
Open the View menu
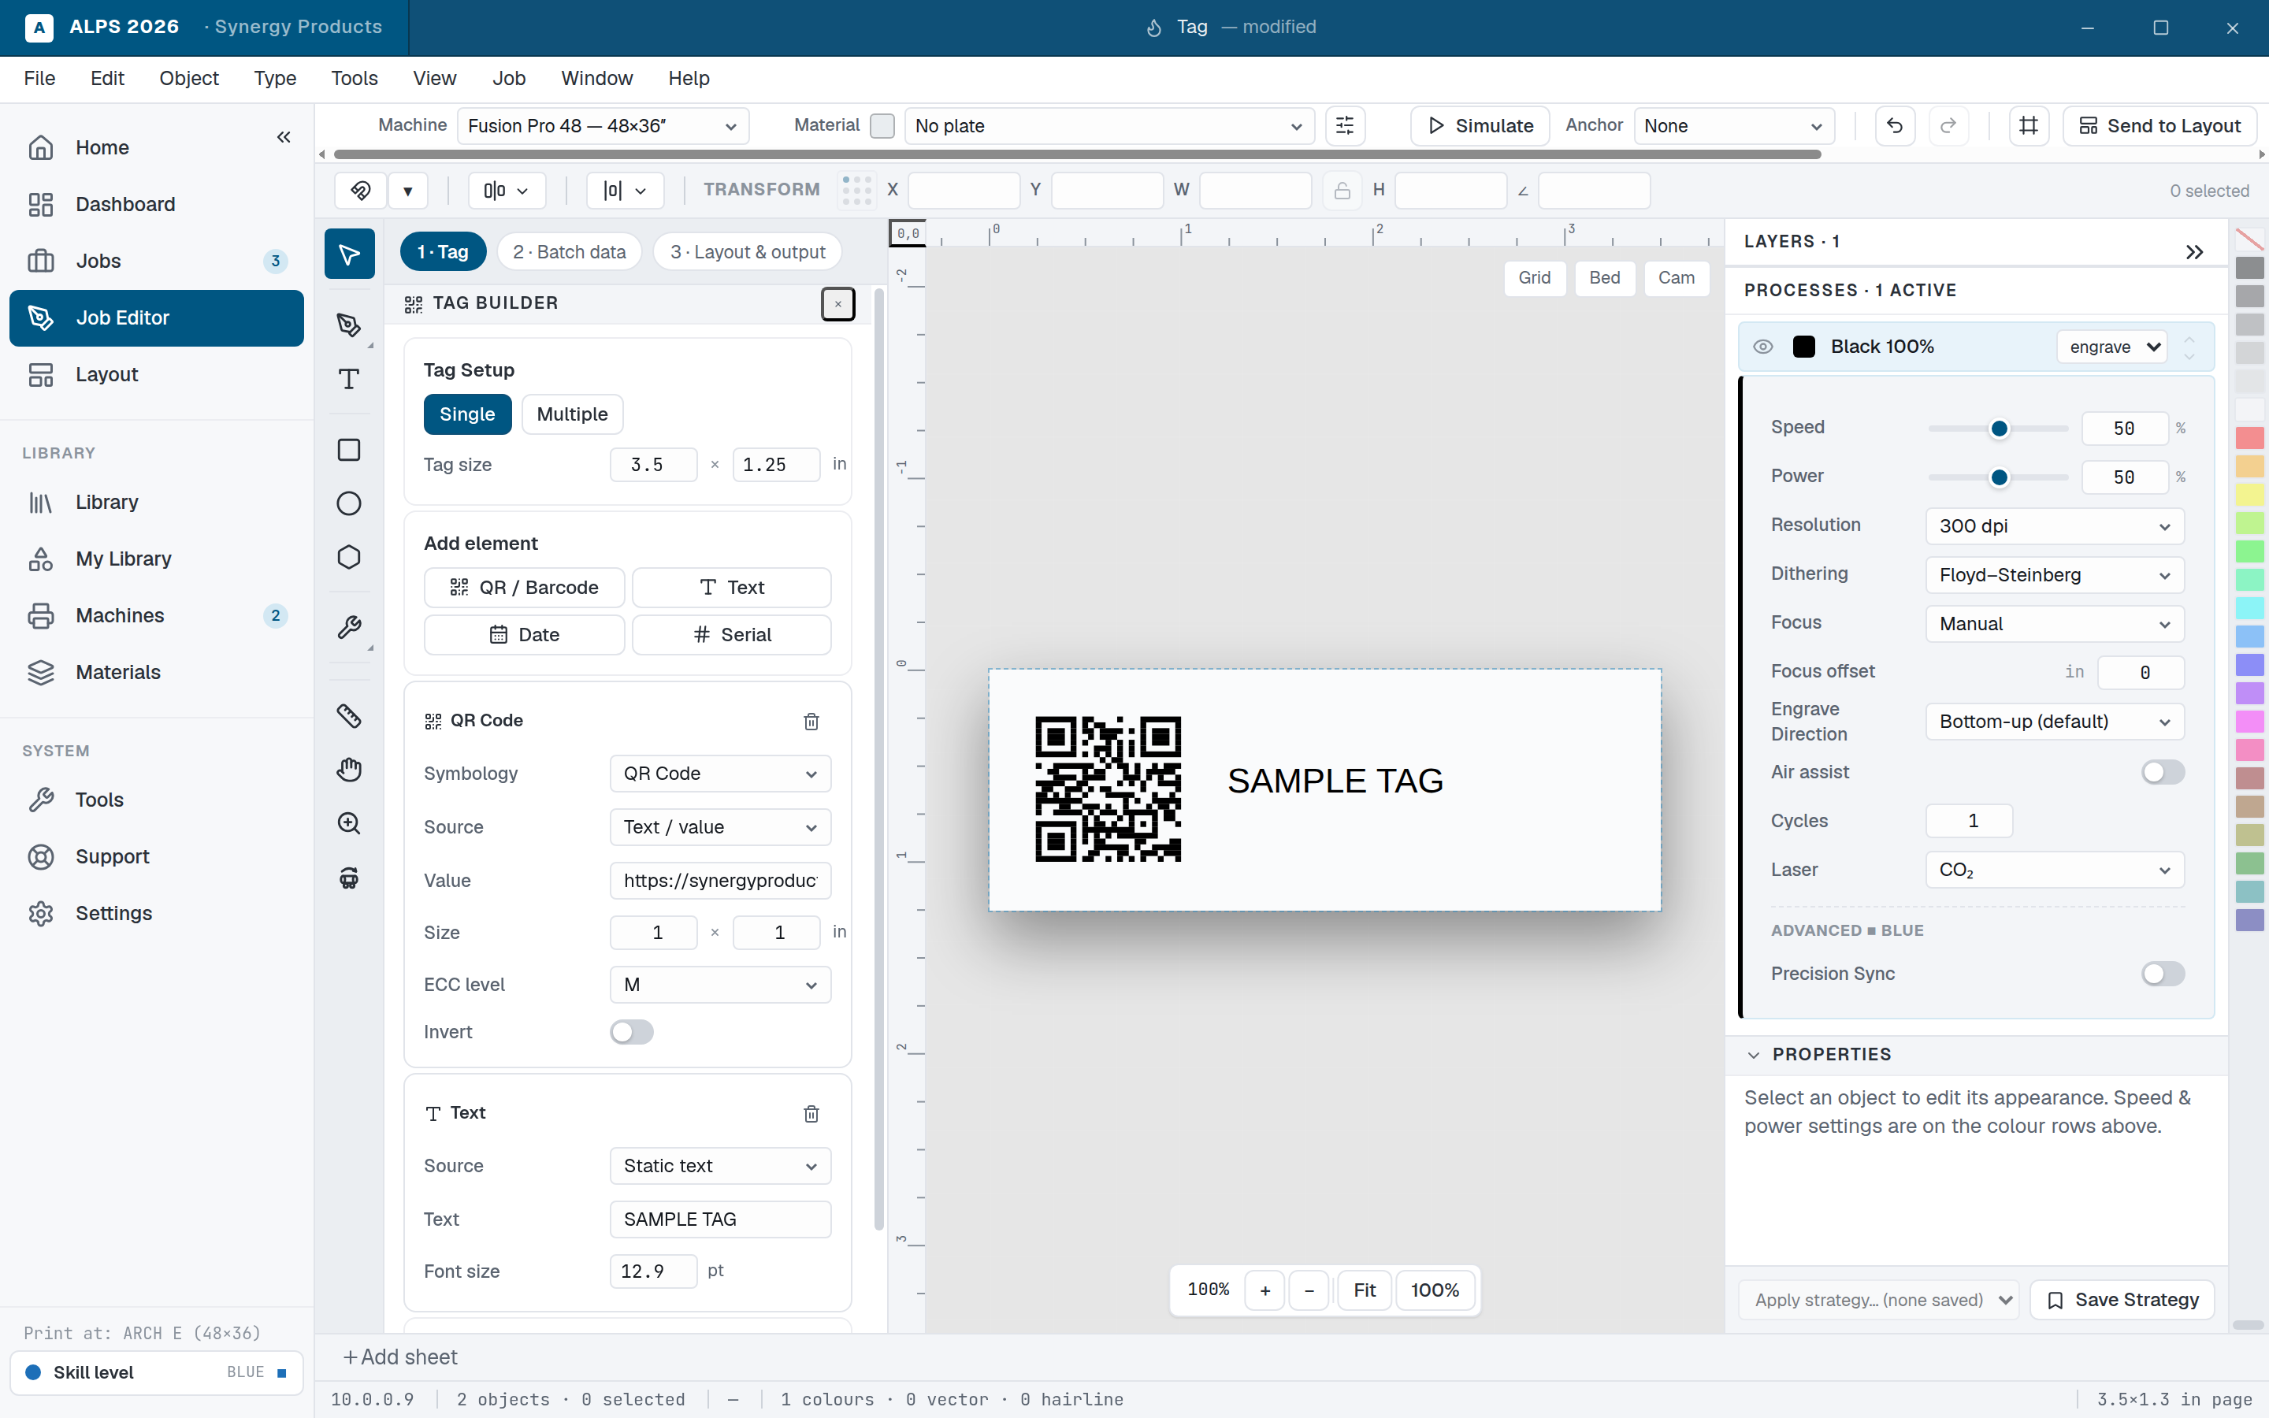434,79
